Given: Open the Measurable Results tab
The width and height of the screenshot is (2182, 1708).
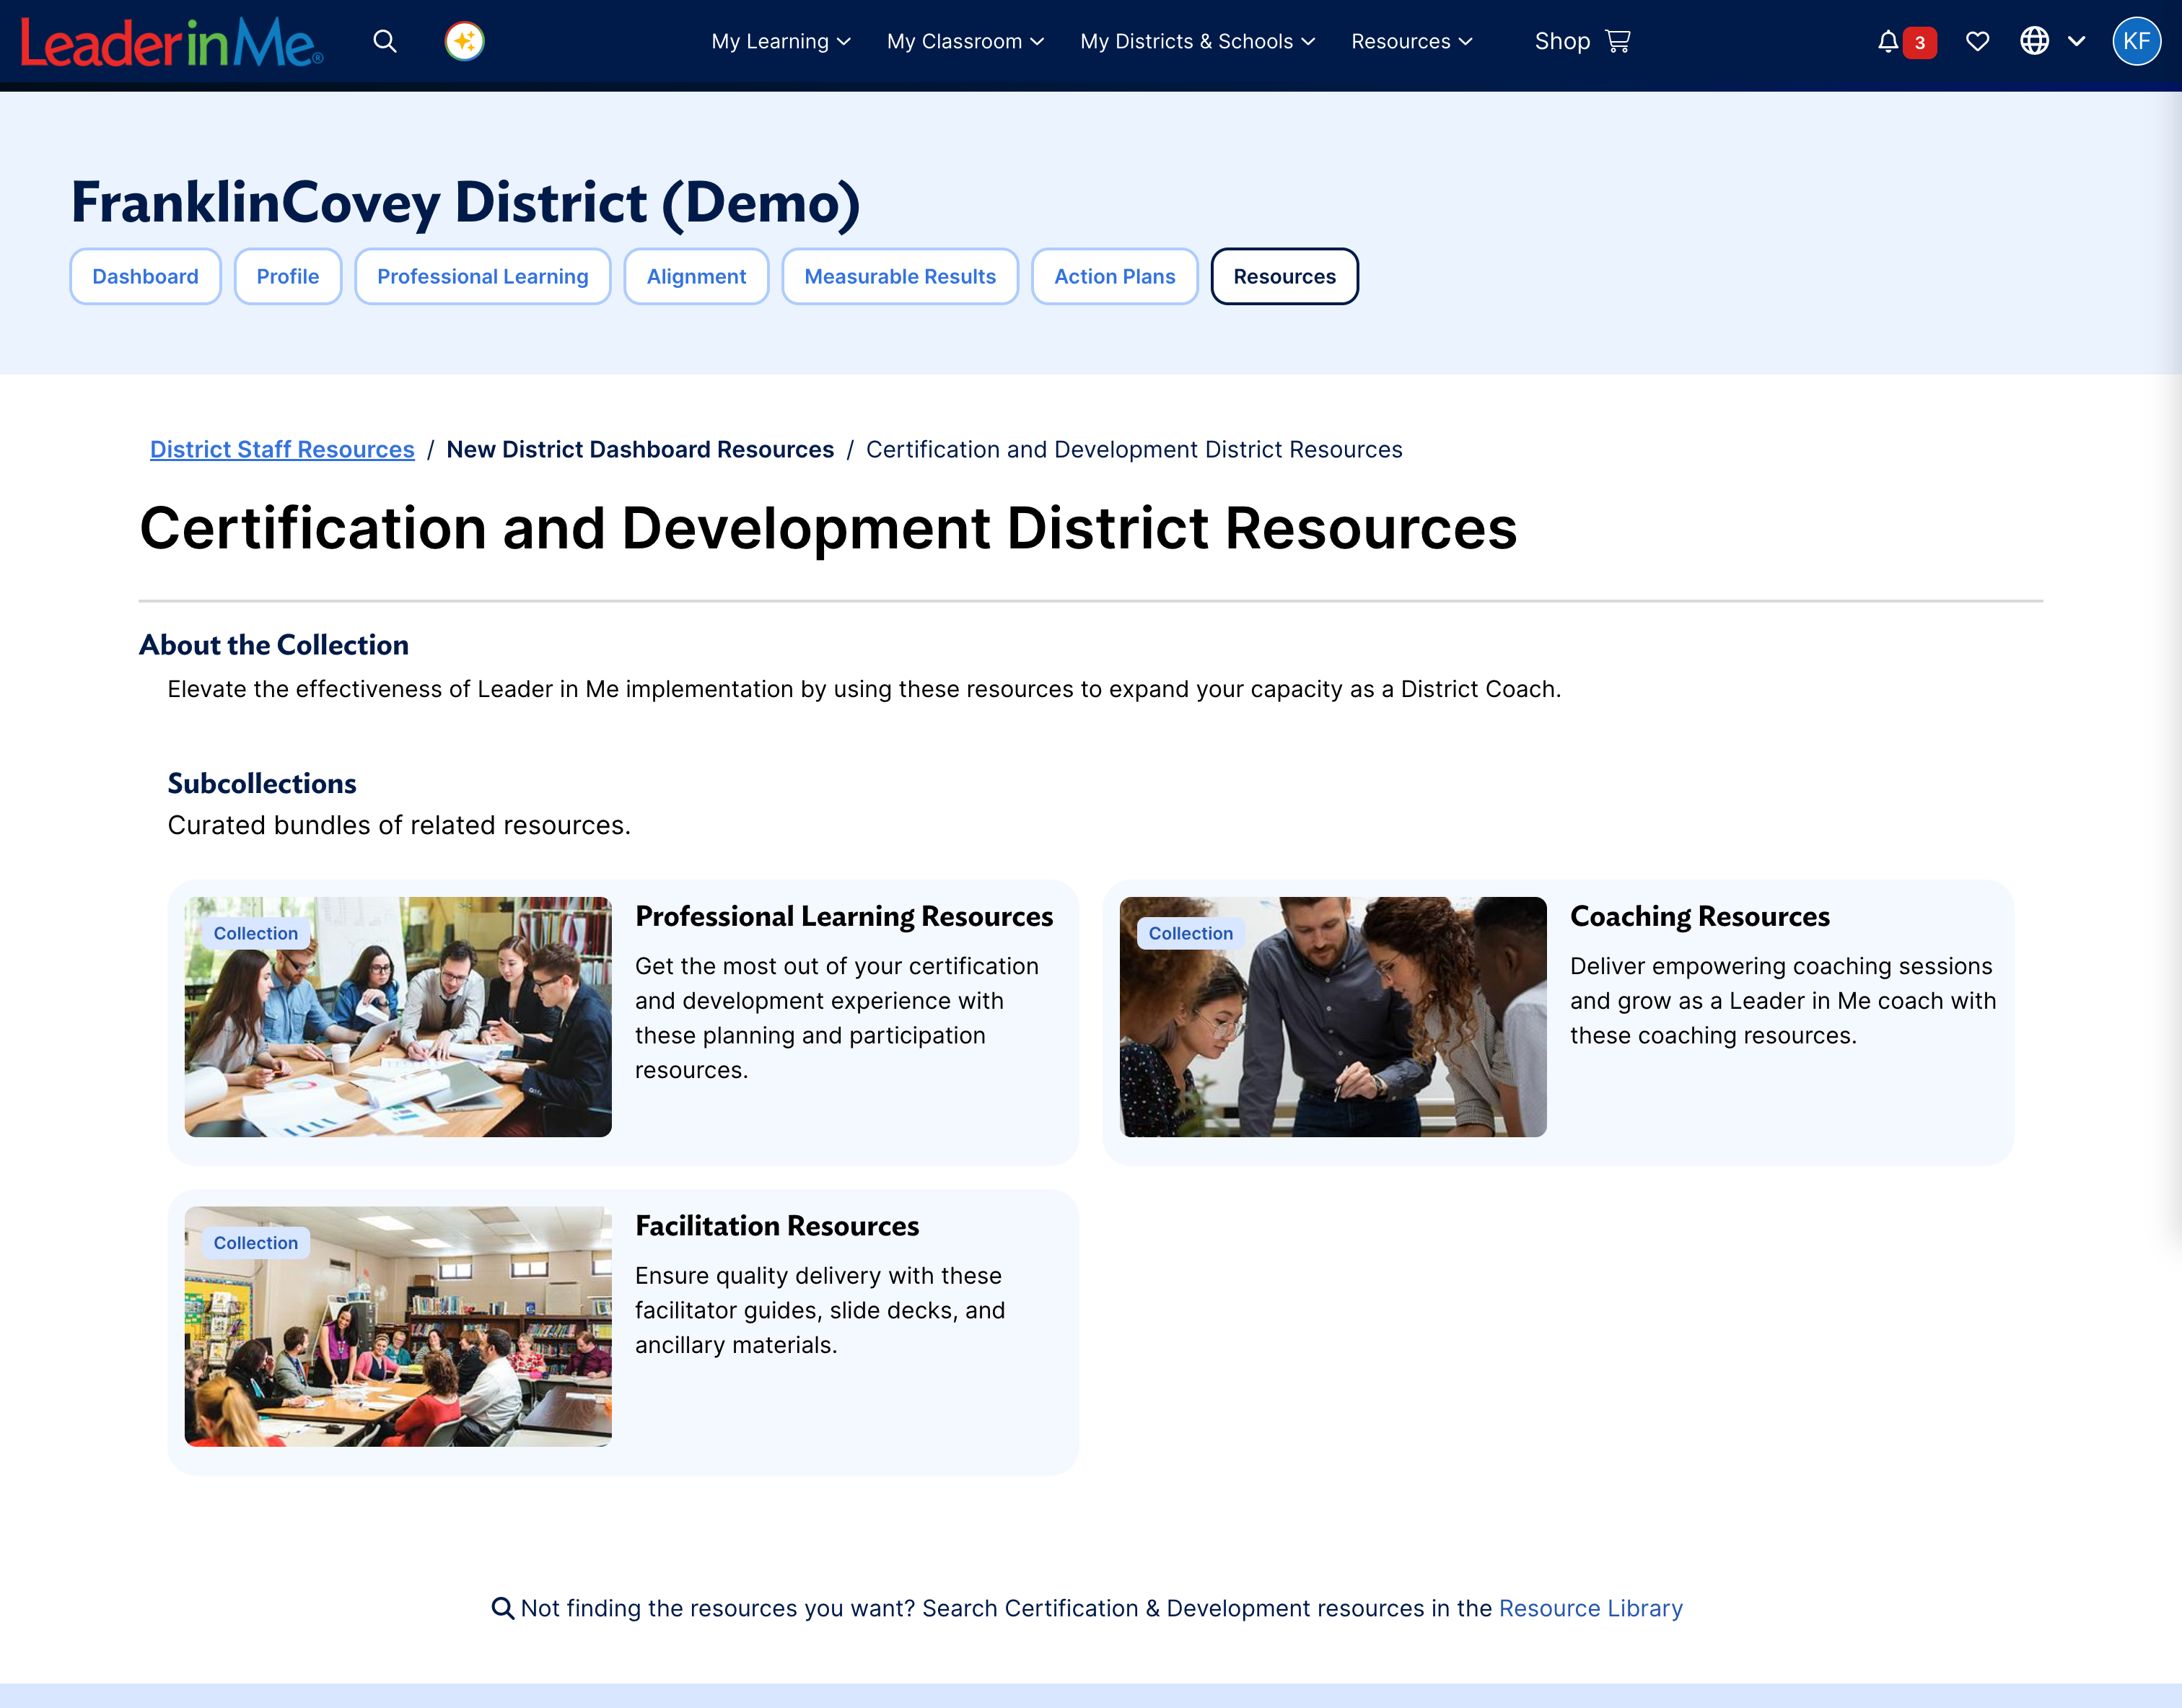Looking at the screenshot, I should coord(900,276).
